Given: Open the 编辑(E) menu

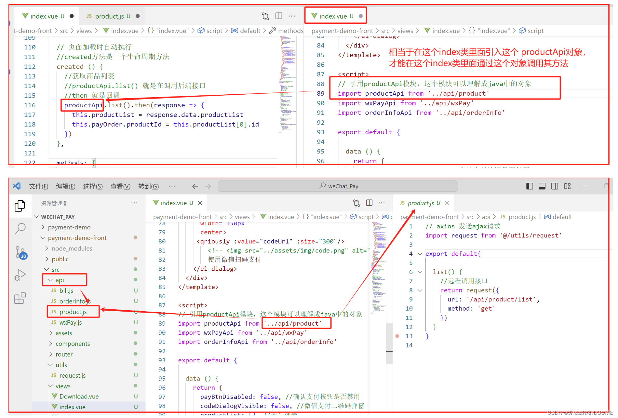Looking at the screenshot, I should click(x=66, y=186).
